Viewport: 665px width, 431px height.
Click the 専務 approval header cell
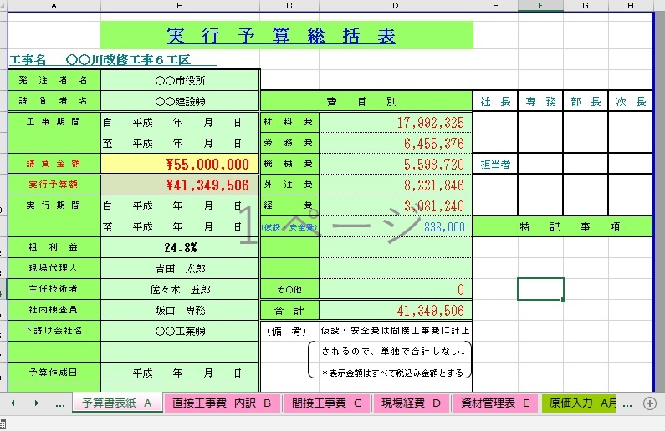540,101
